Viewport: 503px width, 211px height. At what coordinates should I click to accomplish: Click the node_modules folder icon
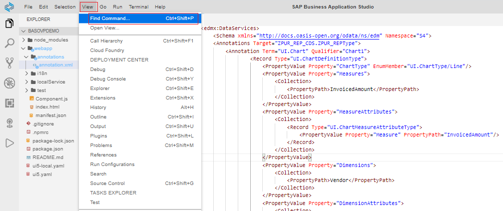click(30, 40)
